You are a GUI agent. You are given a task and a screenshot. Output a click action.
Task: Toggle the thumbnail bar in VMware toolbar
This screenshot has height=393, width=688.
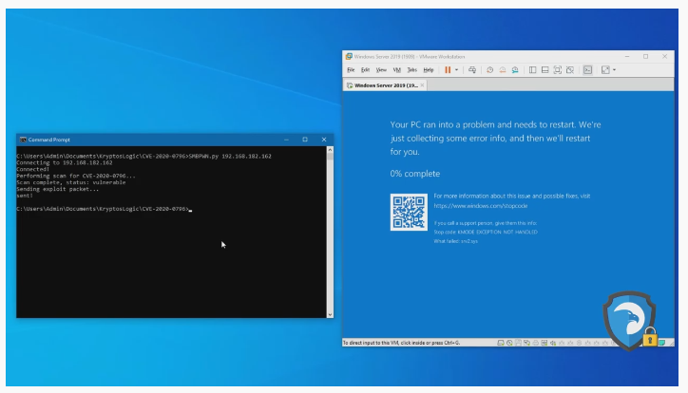[x=545, y=70]
